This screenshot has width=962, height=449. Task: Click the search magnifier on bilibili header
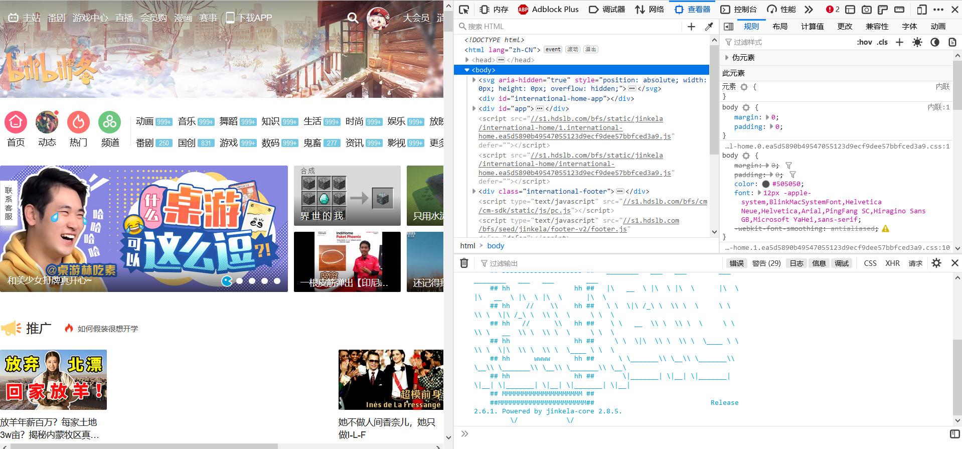click(x=353, y=18)
